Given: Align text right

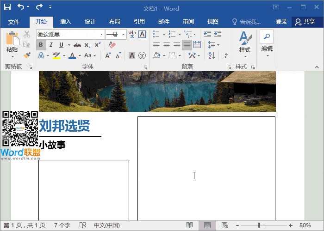Looking at the screenshot, I should pos(177,45).
